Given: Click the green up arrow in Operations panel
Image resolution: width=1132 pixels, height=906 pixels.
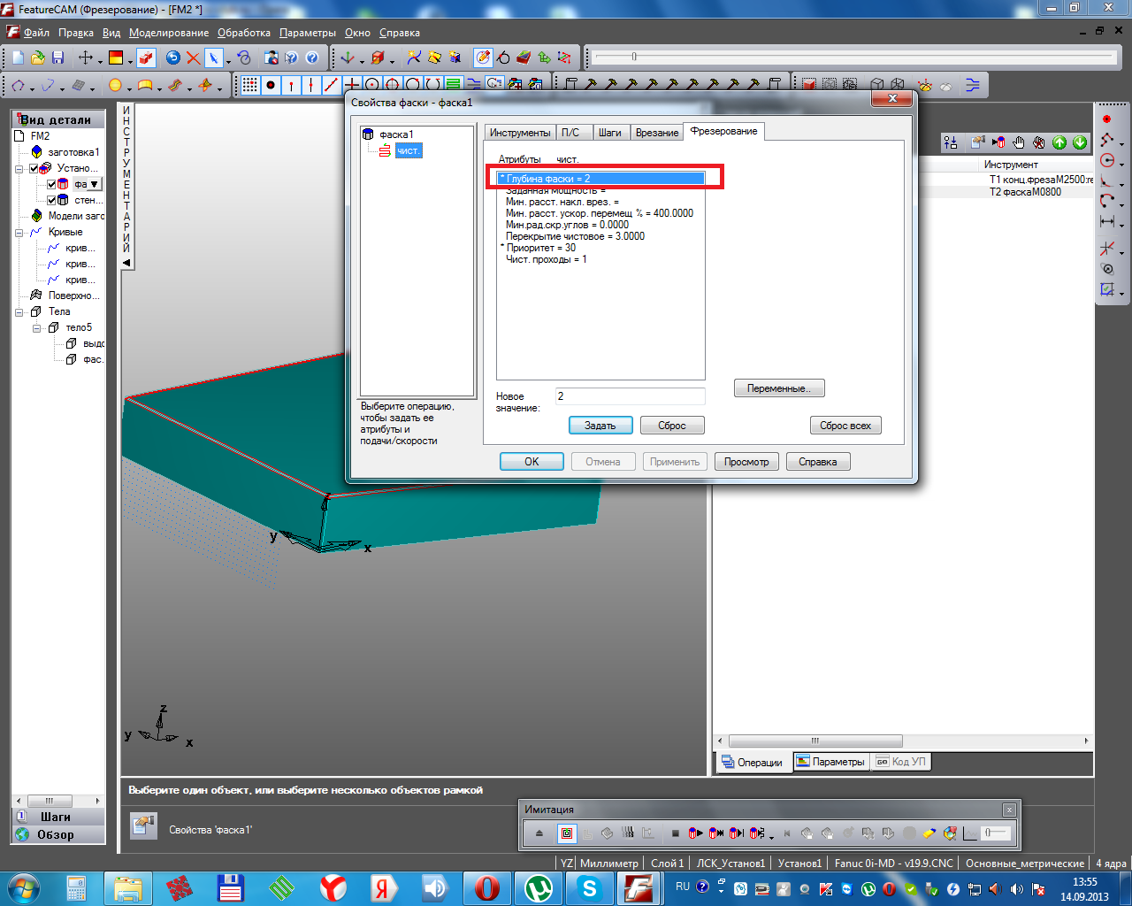Looking at the screenshot, I should [x=1059, y=142].
